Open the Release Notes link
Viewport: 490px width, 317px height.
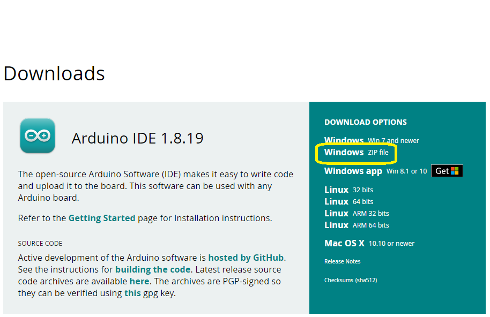click(x=342, y=261)
